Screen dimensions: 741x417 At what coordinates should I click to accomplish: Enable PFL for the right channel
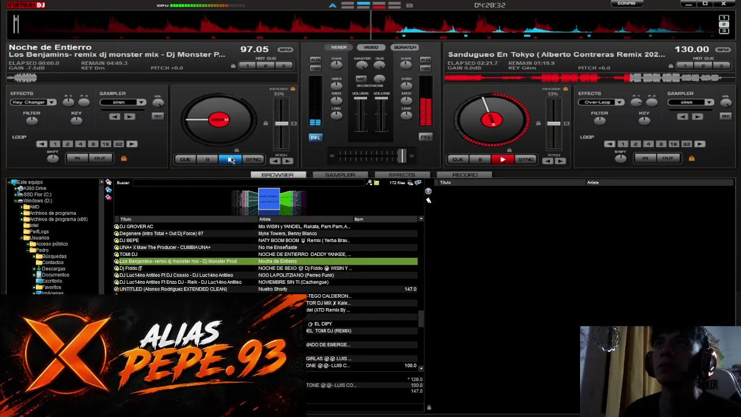click(425, 137)
